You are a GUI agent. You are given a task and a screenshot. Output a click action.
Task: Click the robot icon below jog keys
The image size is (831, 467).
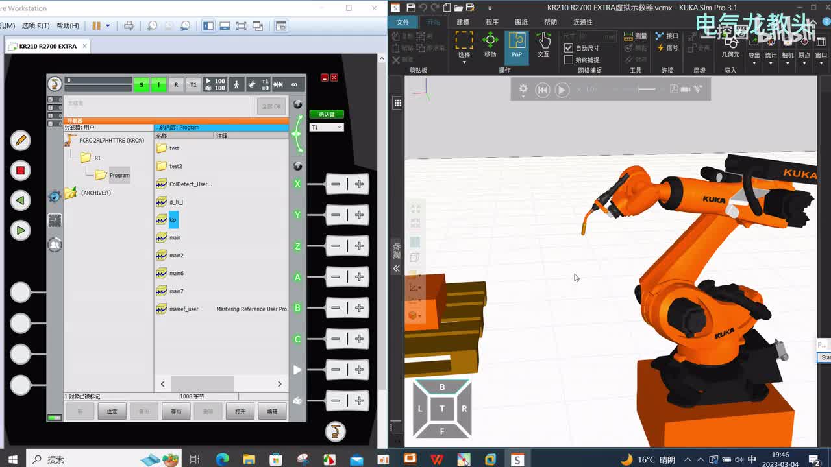click(335, 431)
